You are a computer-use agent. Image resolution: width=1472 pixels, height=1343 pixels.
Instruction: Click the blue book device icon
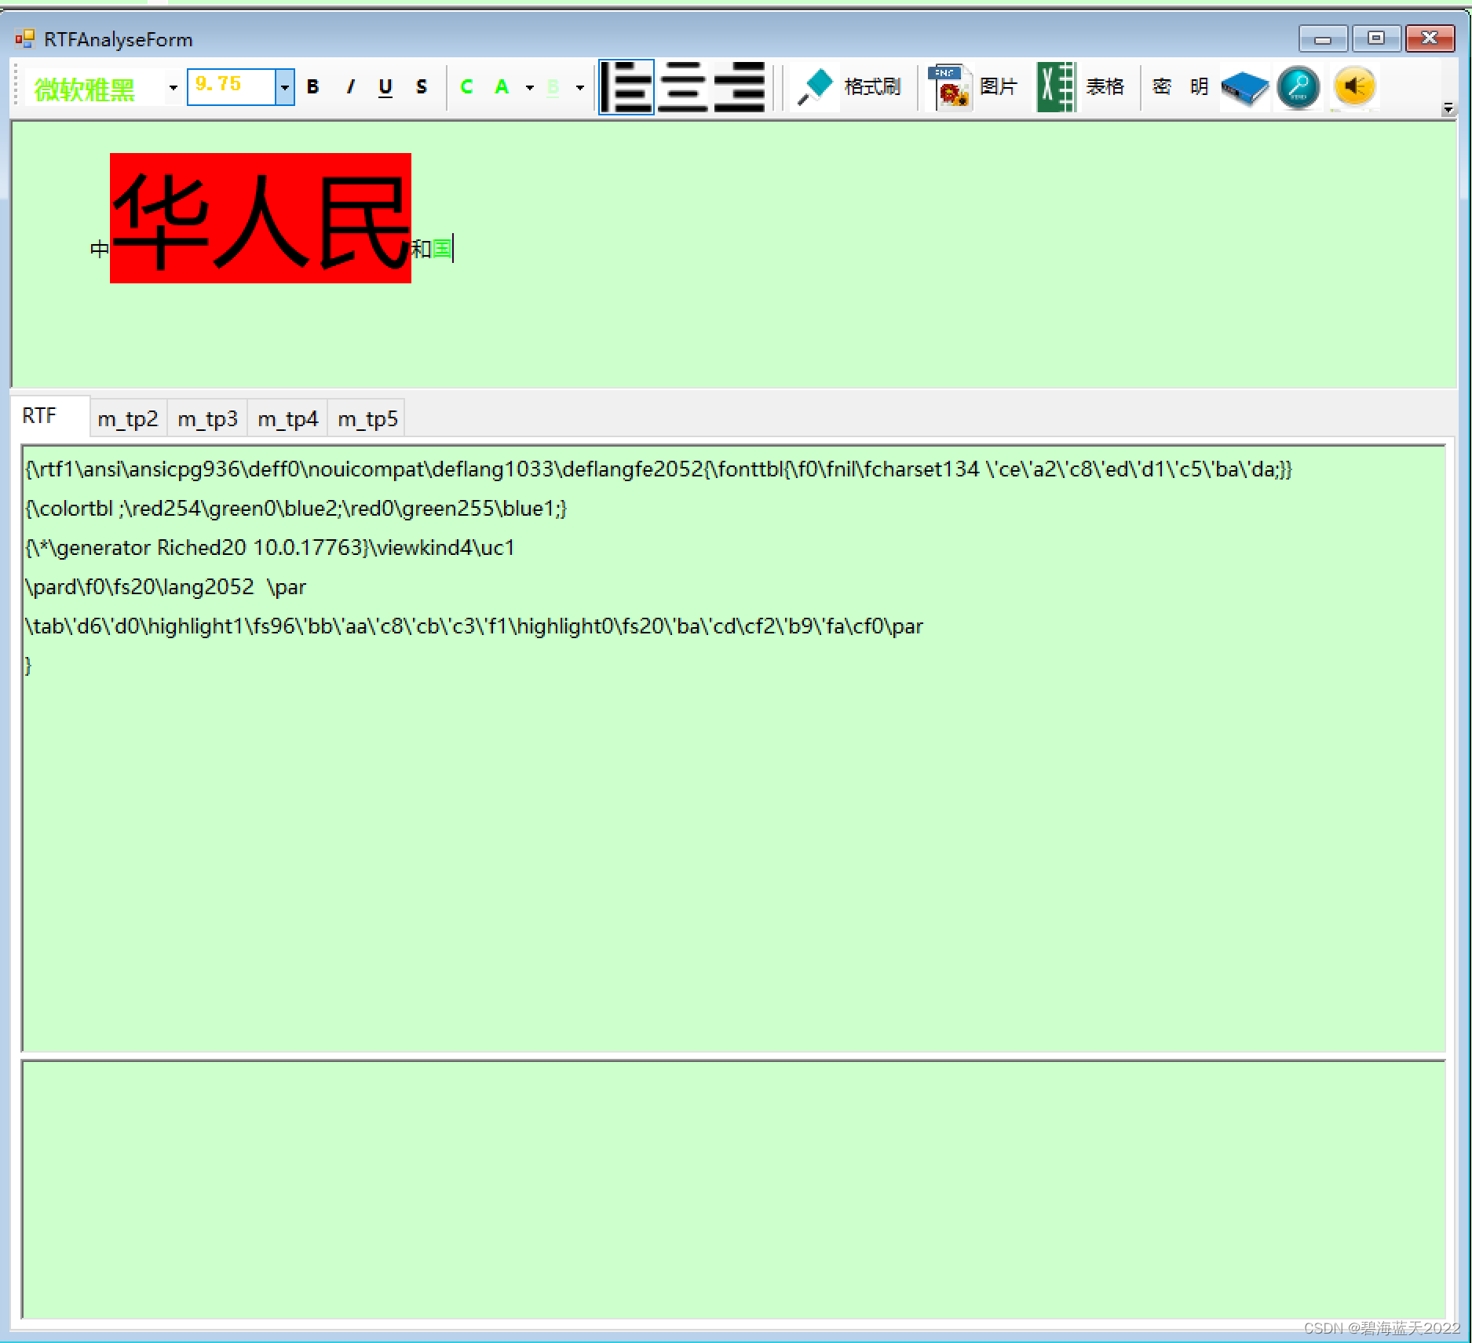1245,86
